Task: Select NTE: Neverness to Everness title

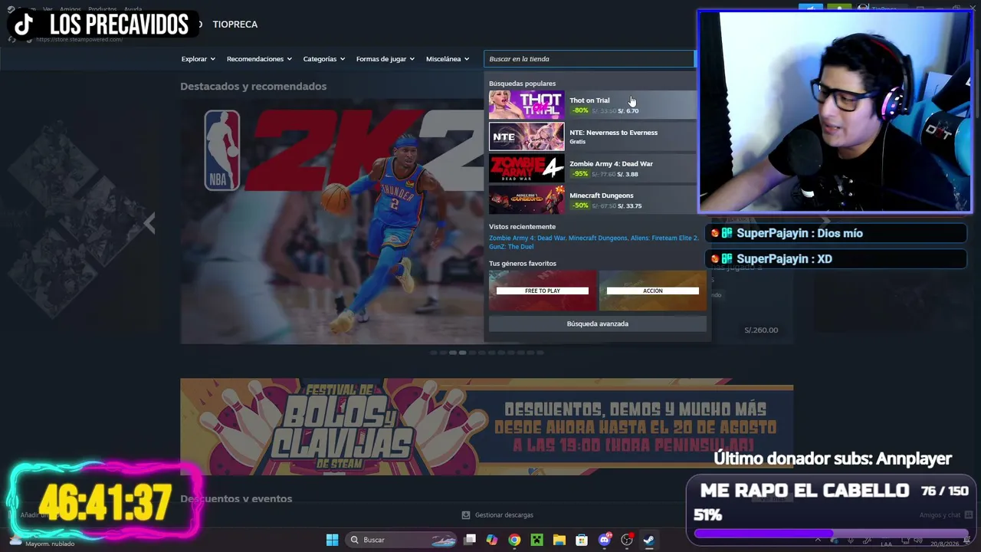Action: coord(613,133)
